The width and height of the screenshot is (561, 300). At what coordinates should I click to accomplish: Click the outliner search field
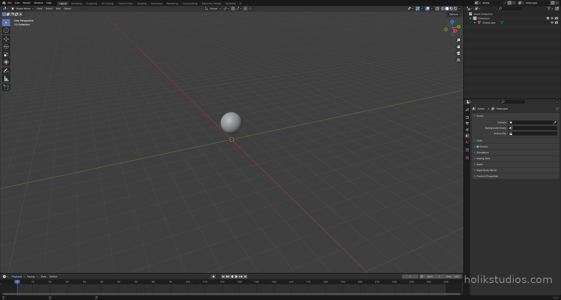pos(510,8)
